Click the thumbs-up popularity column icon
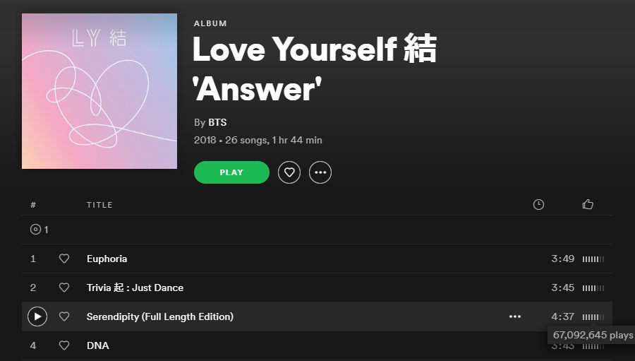 point(588,204)
